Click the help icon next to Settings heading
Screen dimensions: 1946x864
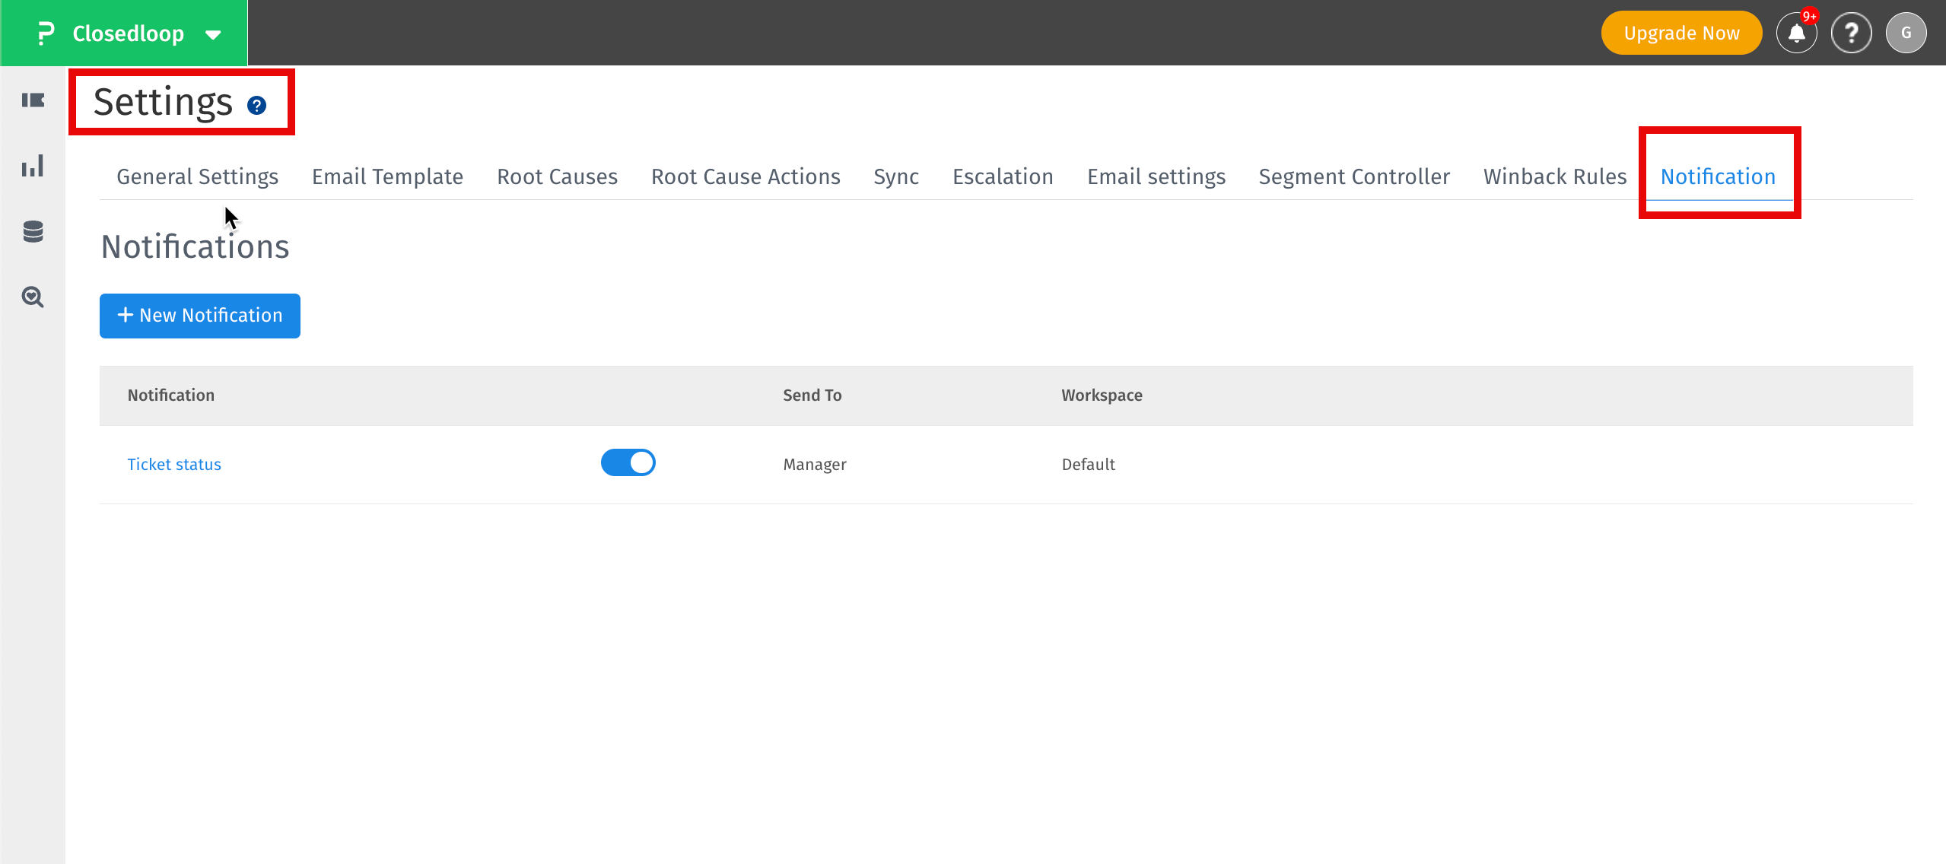(x=256, y=106)
